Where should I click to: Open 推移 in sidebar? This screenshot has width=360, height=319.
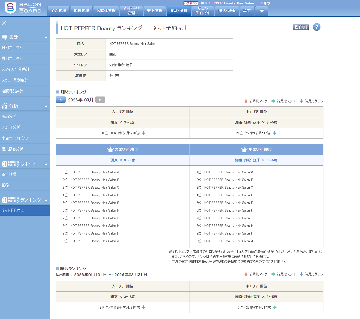(25, 185)
